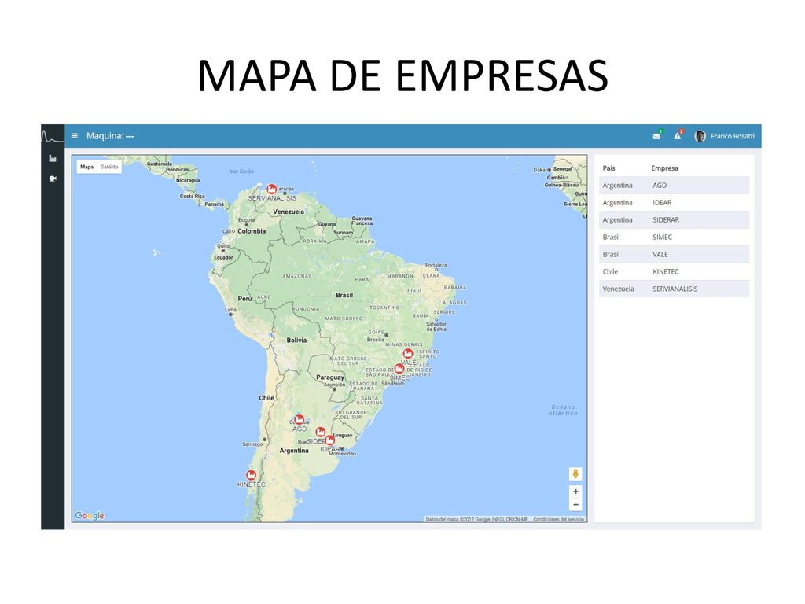805x604 pixels.
Task: Select the SERVIANALISIS factory marker on the map
Action: pos(271,190)
